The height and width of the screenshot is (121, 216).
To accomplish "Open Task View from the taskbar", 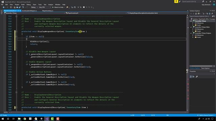I will [13, 119].
